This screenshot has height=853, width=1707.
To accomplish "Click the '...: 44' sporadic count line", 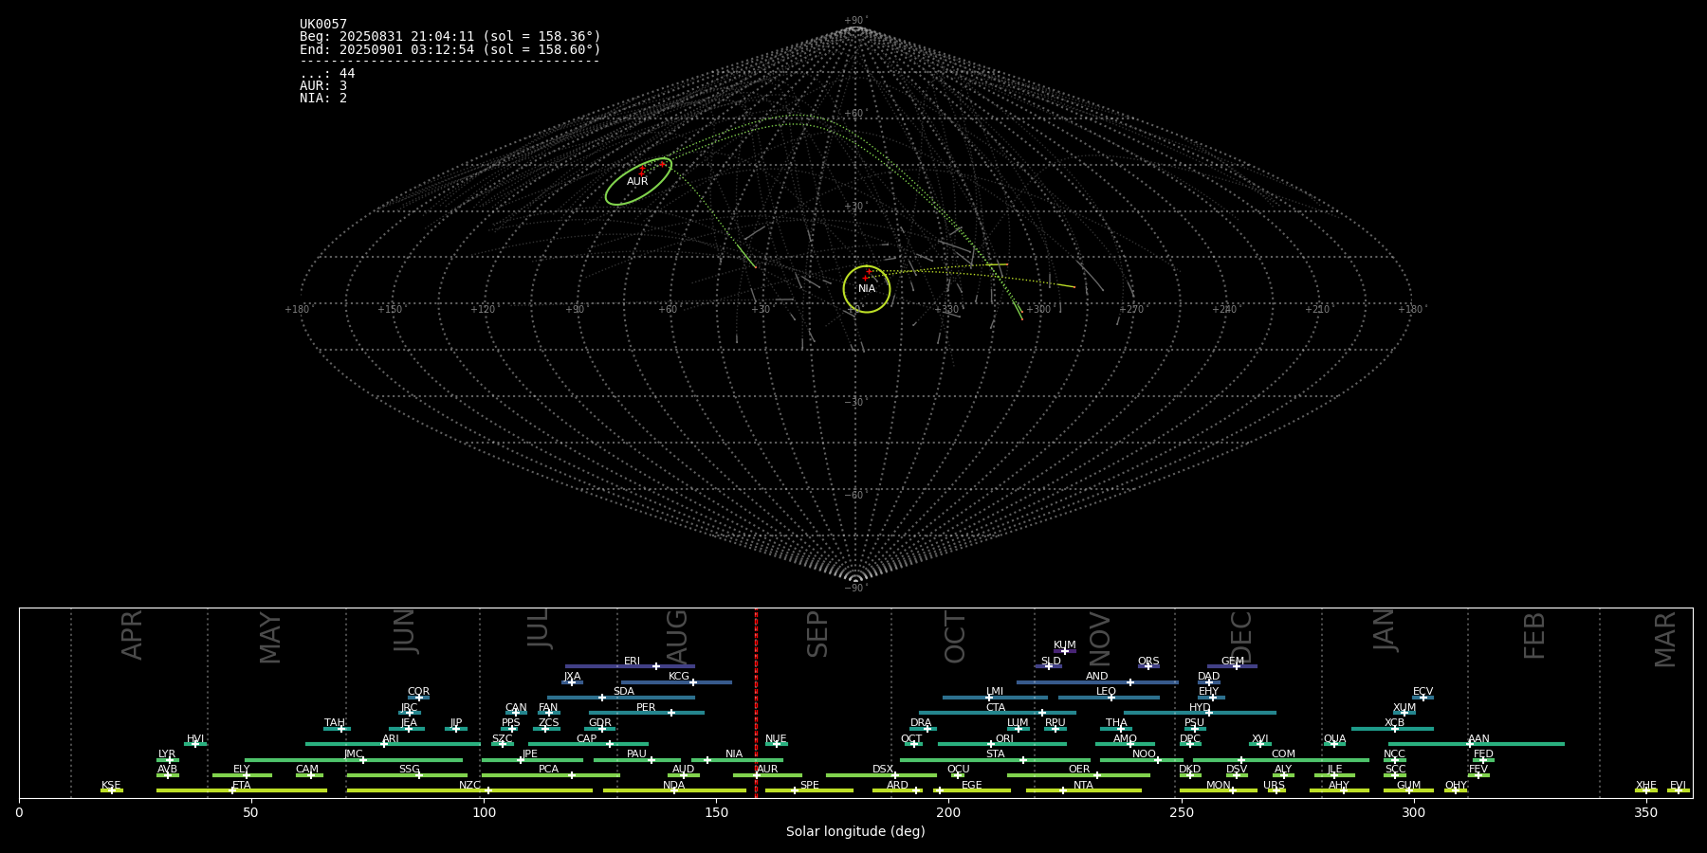I will tap(327, 74).
